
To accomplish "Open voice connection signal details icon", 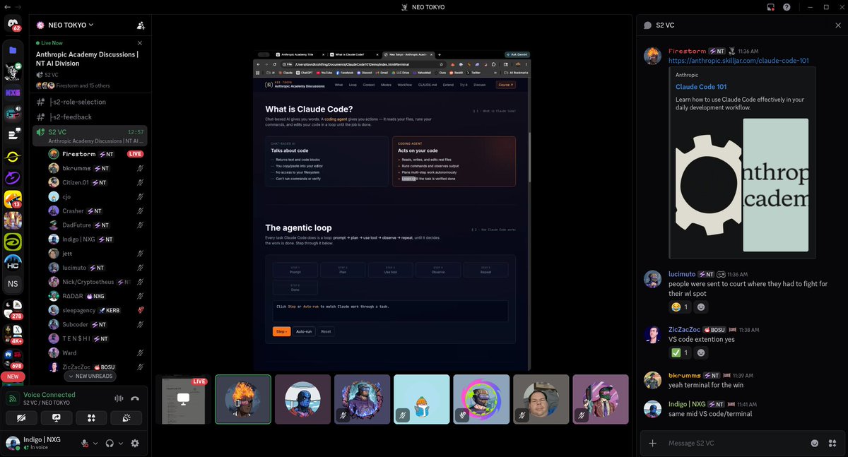I will pos(13,398).
